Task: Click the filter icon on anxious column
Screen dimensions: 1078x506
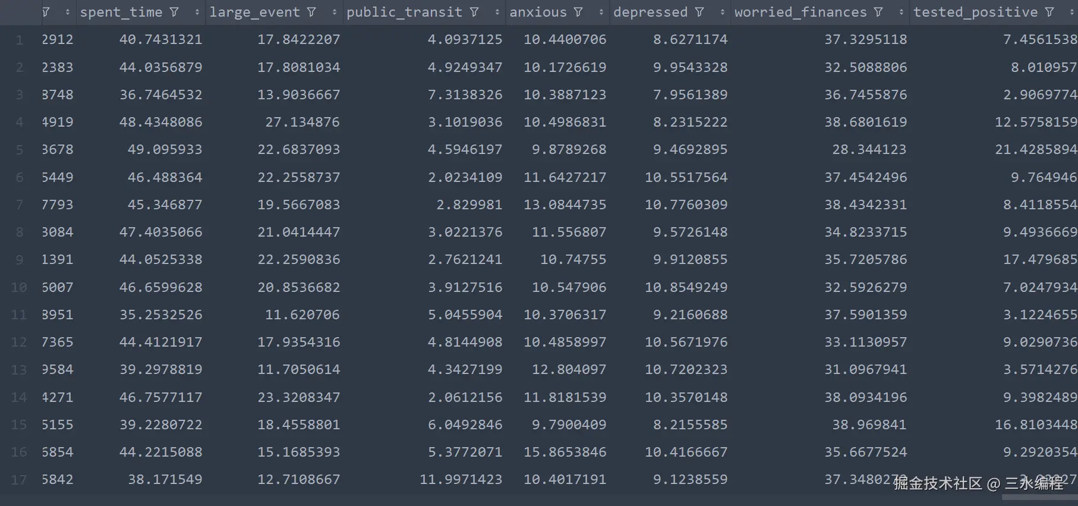Action: tap(578, 12)
